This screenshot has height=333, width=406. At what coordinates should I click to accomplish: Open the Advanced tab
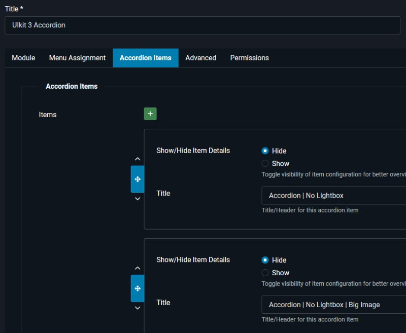pos(200,58)
